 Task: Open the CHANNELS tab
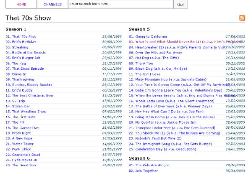[52, 4]
